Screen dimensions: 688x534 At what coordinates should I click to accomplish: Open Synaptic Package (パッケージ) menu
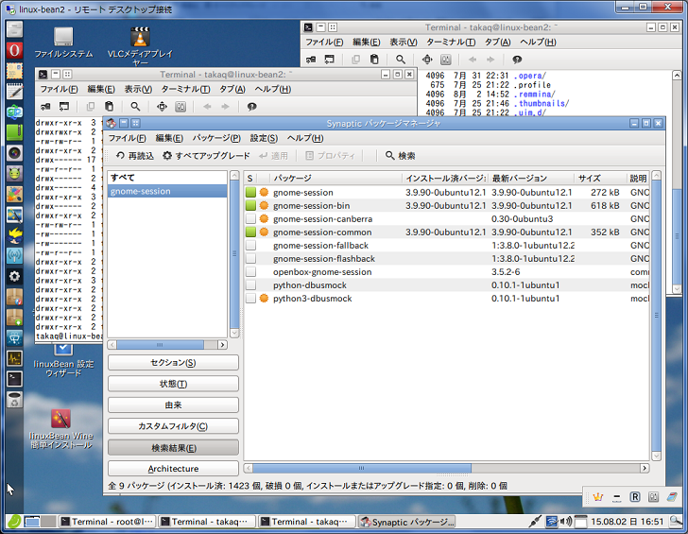click(216, 138)
